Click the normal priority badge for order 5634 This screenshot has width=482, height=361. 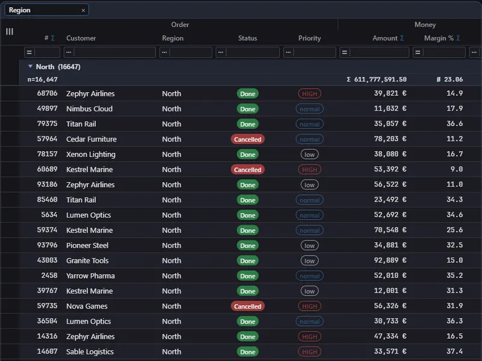click(310, 215)
